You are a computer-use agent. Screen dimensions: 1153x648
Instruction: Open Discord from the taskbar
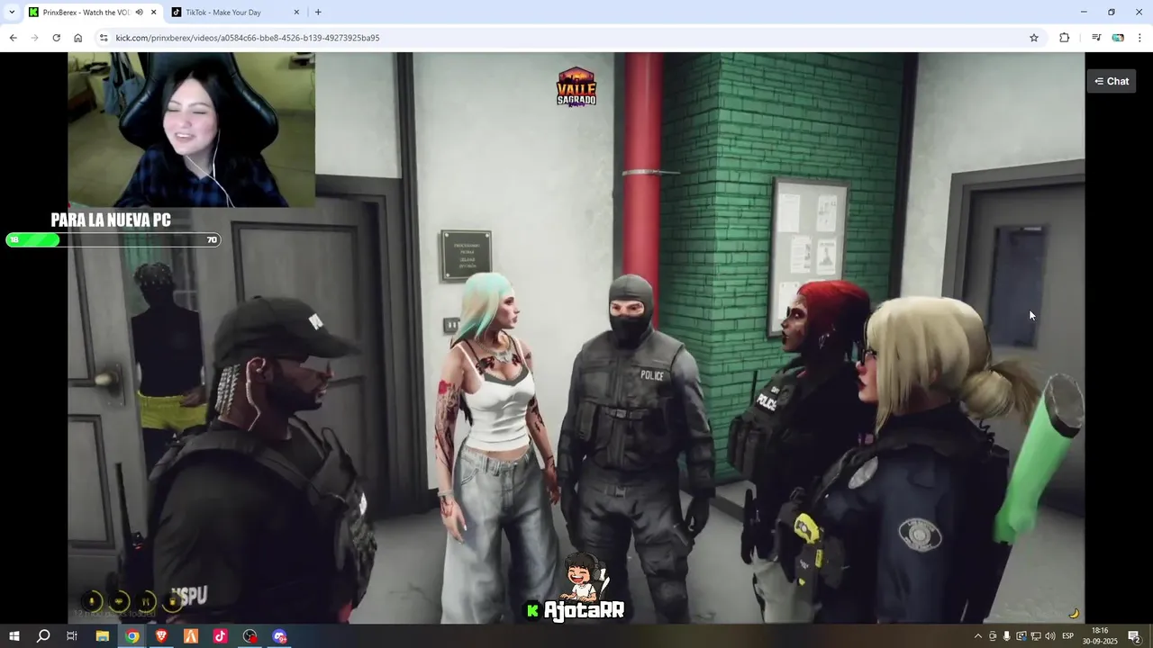(280, 636)
